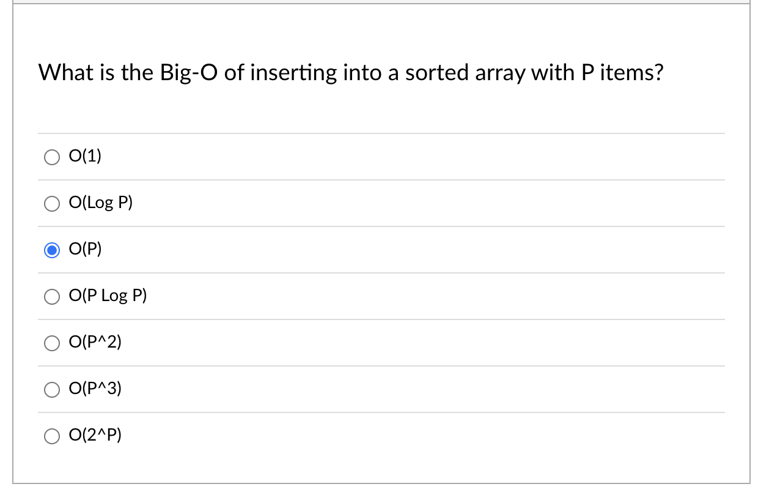Screen dimensions: 758x492
Task: Click the selected O(P) radio button
Action: (x=52, y=250)
